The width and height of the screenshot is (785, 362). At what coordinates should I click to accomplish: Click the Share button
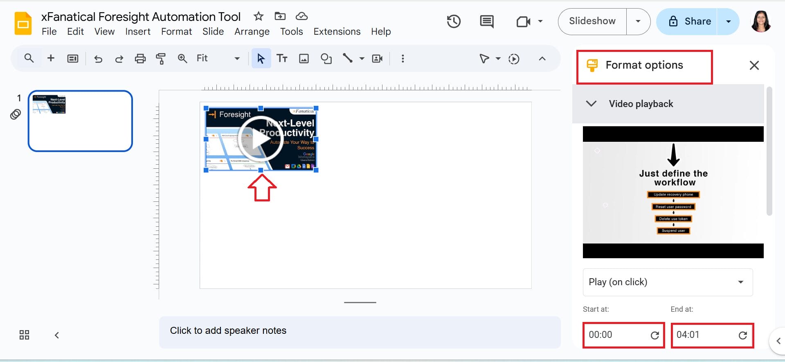687,21
